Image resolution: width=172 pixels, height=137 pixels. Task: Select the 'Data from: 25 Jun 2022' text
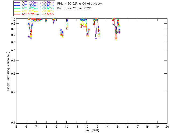click(74, 8)
